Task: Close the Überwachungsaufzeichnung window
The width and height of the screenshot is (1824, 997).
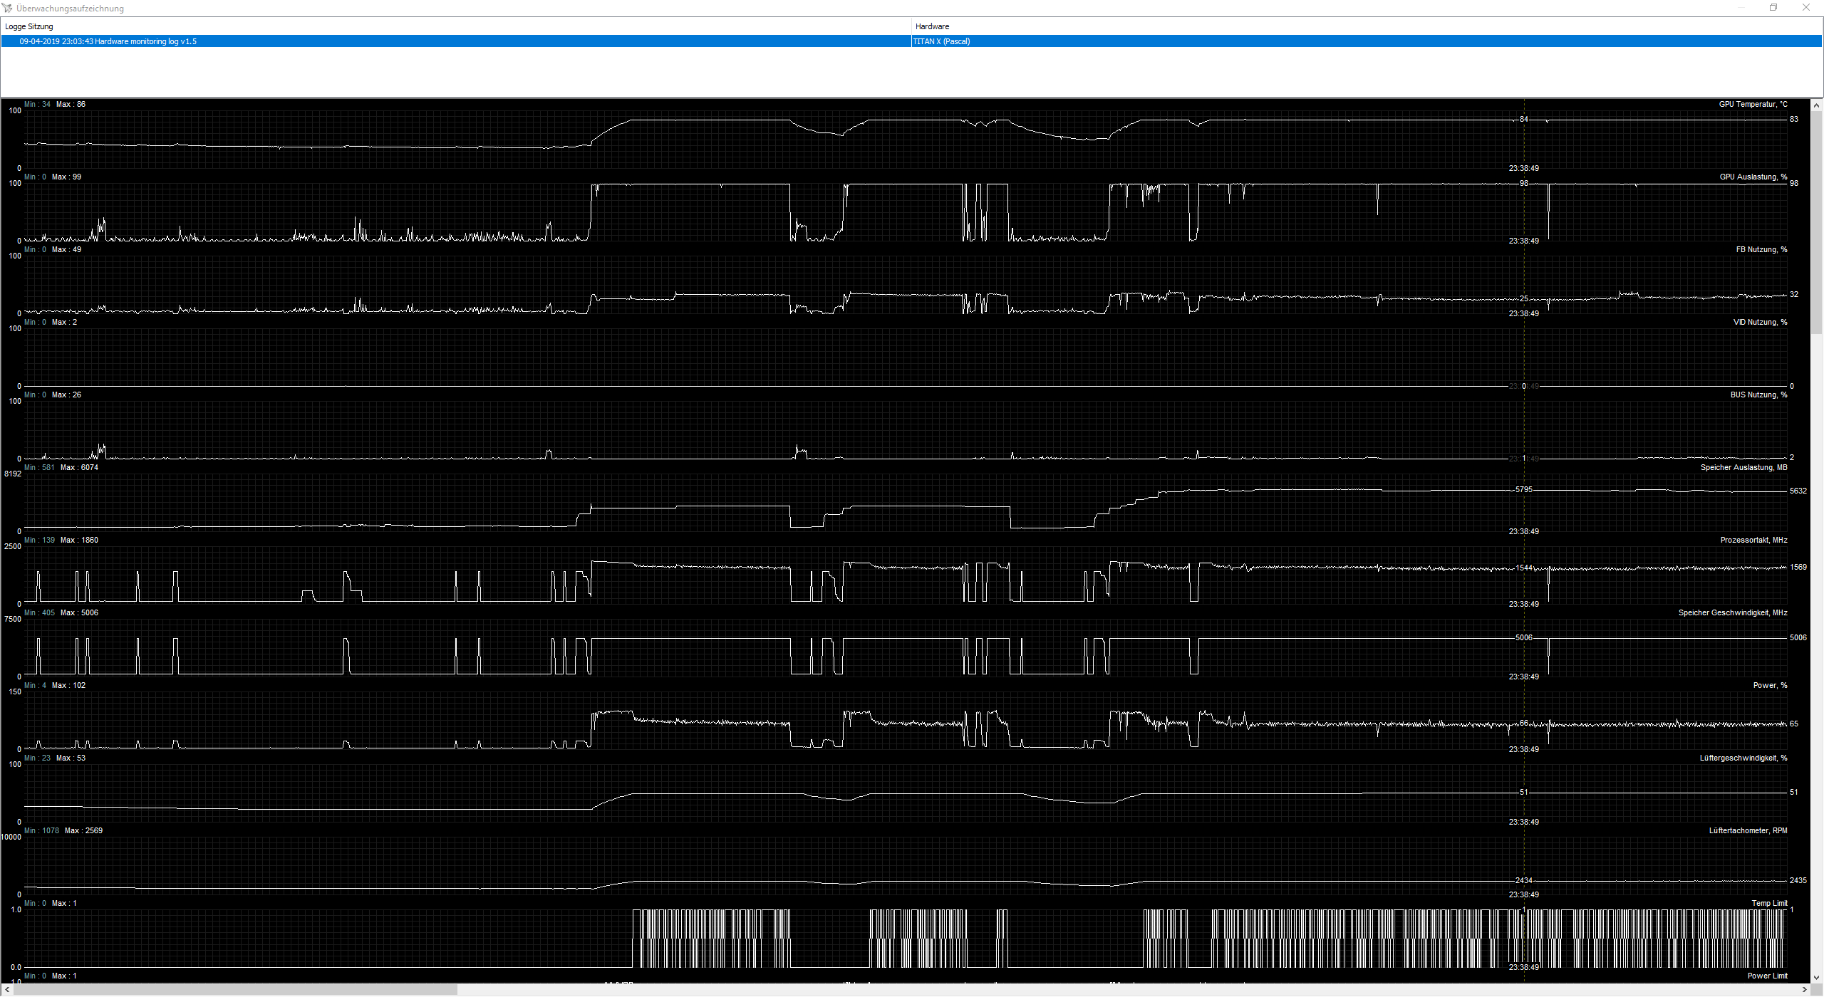Action: [x=1806, y=8]
